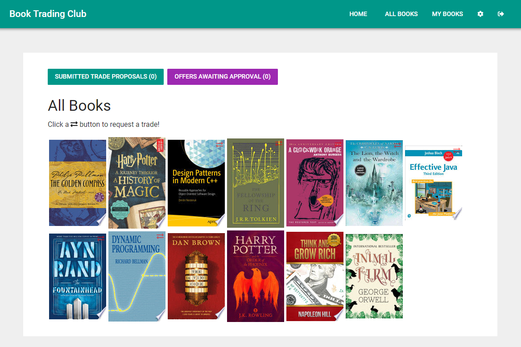Image resolution: width=521 pixels, height=347 pixels.
Task: Select Ayn Rand's The Fountainhead cover
Action: (x=78, y=276)
